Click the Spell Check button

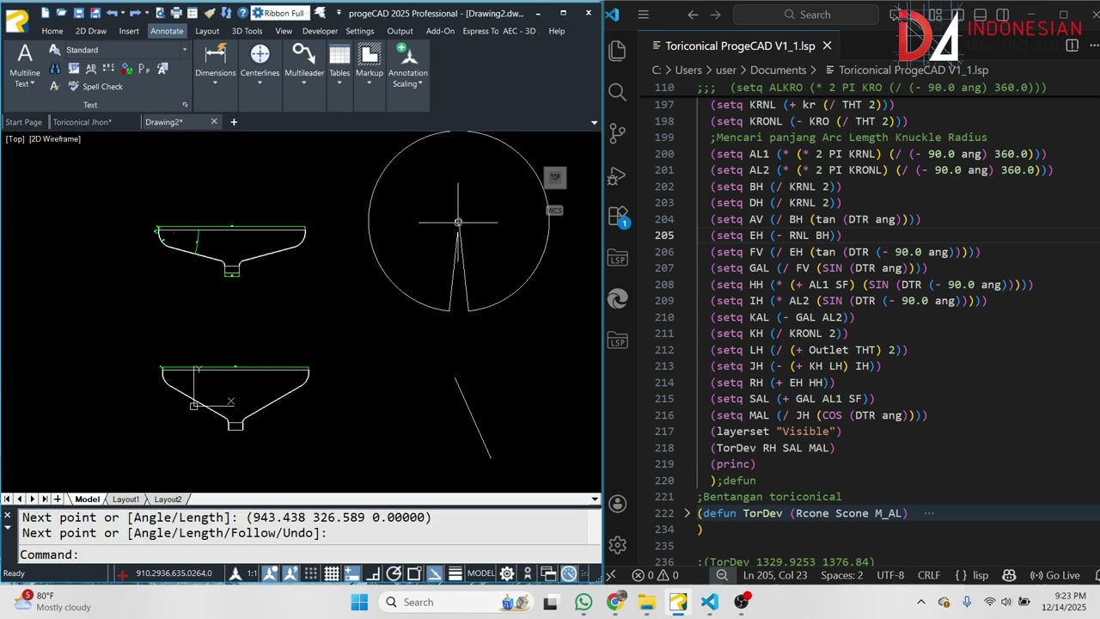tap(95, 86)
